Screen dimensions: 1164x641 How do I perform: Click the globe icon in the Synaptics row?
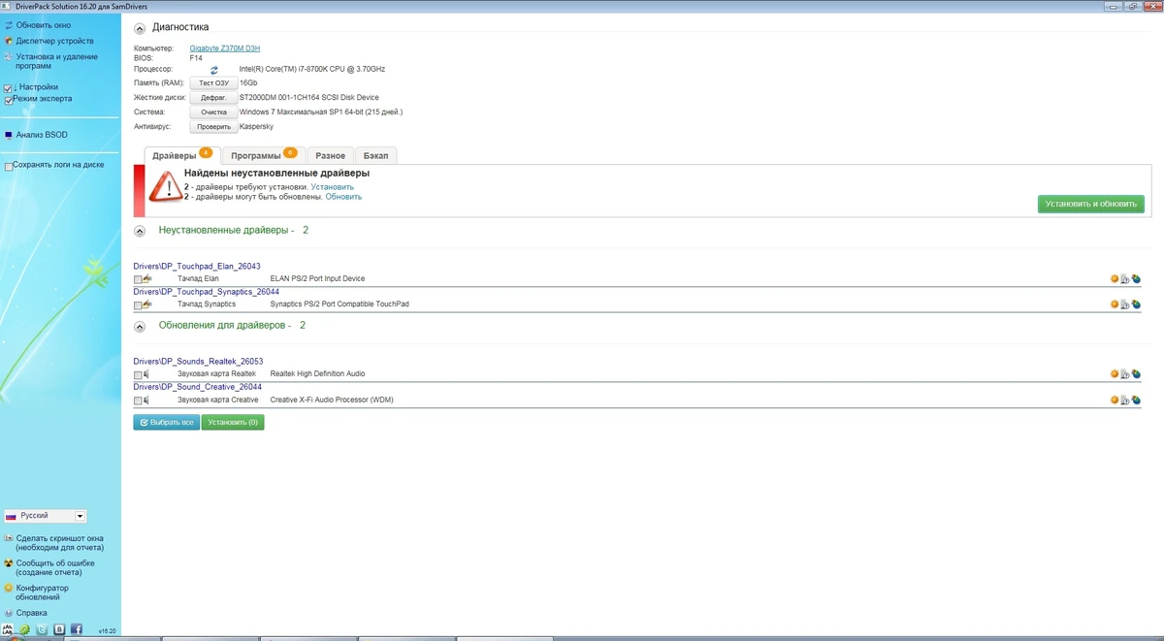point(1136,304)
